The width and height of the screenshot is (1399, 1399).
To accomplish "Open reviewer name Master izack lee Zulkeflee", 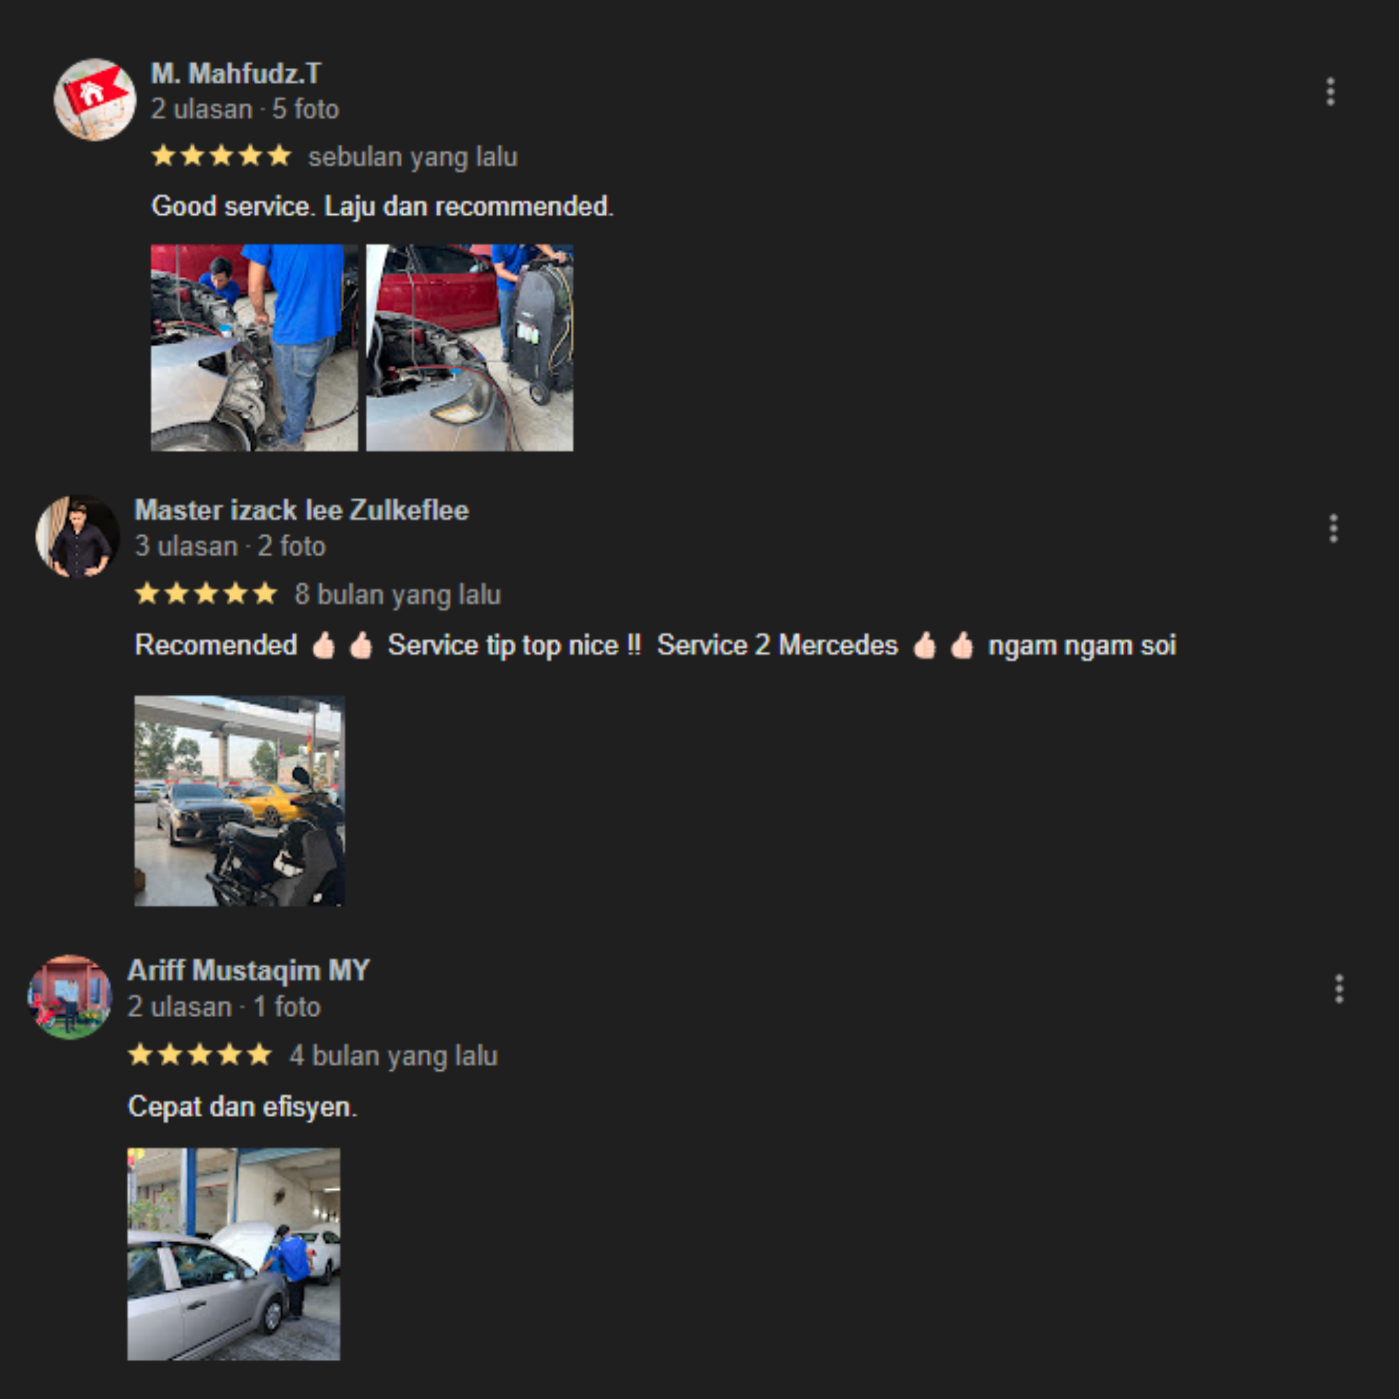I will (x=302, y=510).
